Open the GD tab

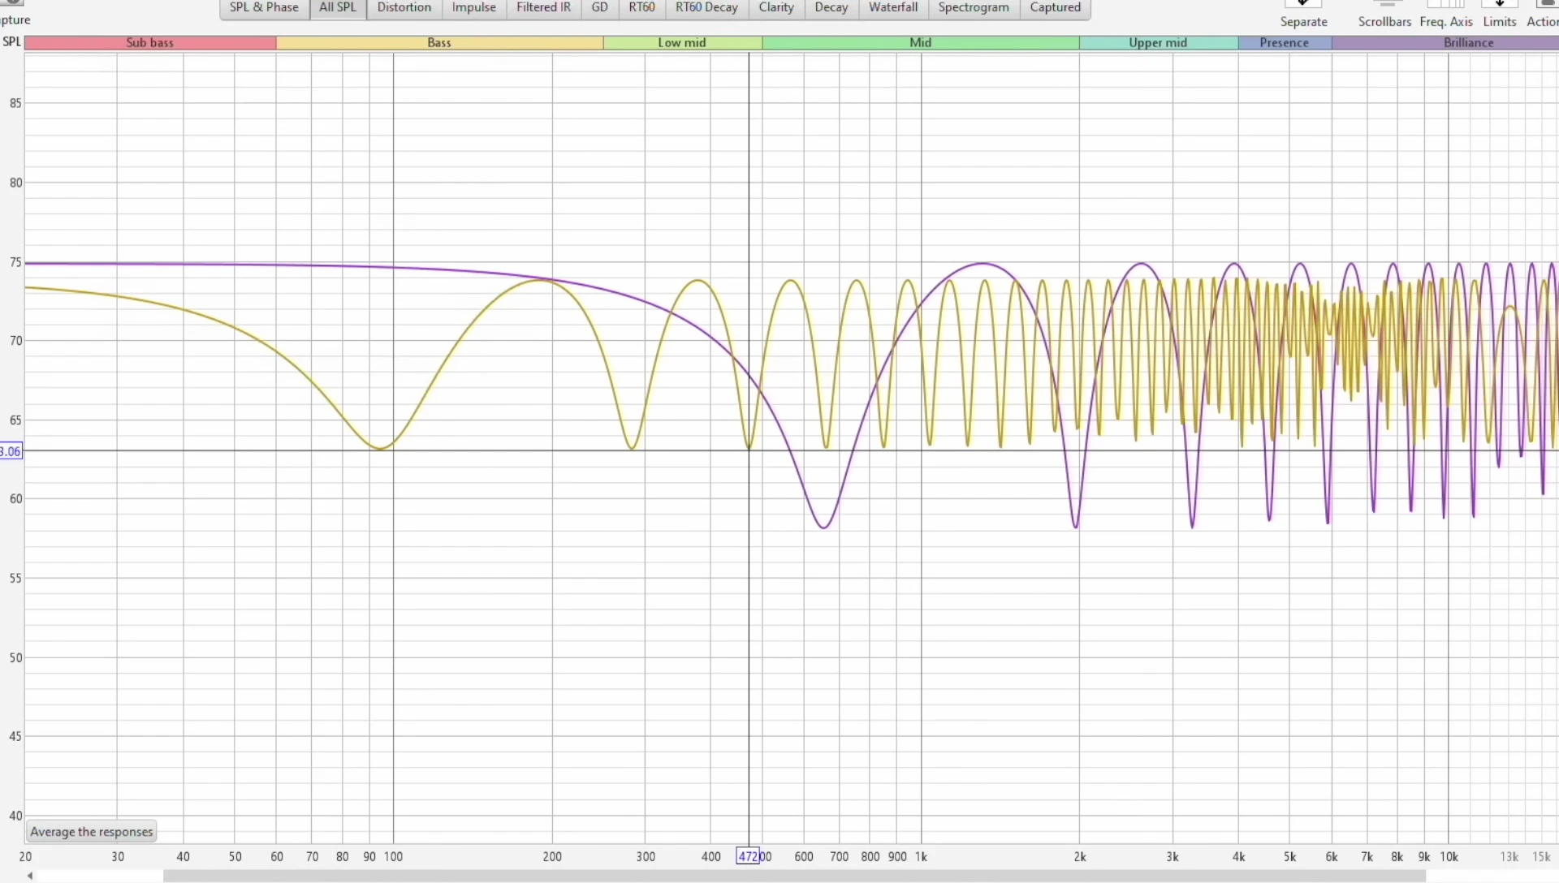[x=600, y=8]
